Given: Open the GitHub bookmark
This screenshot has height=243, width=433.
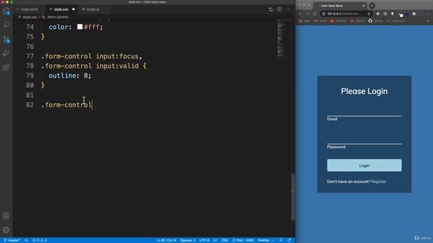Looking at the screenshot, I should point(376,21).
